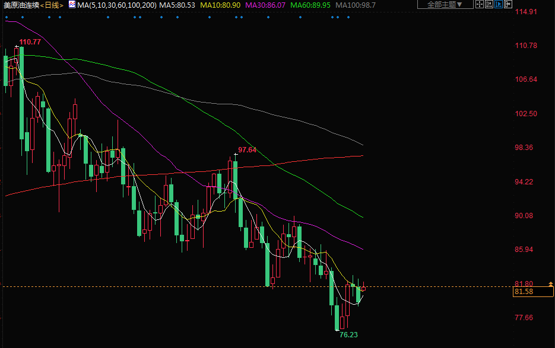Click the 76.23 low price marker
555x348 pixels.
[348, 335]
